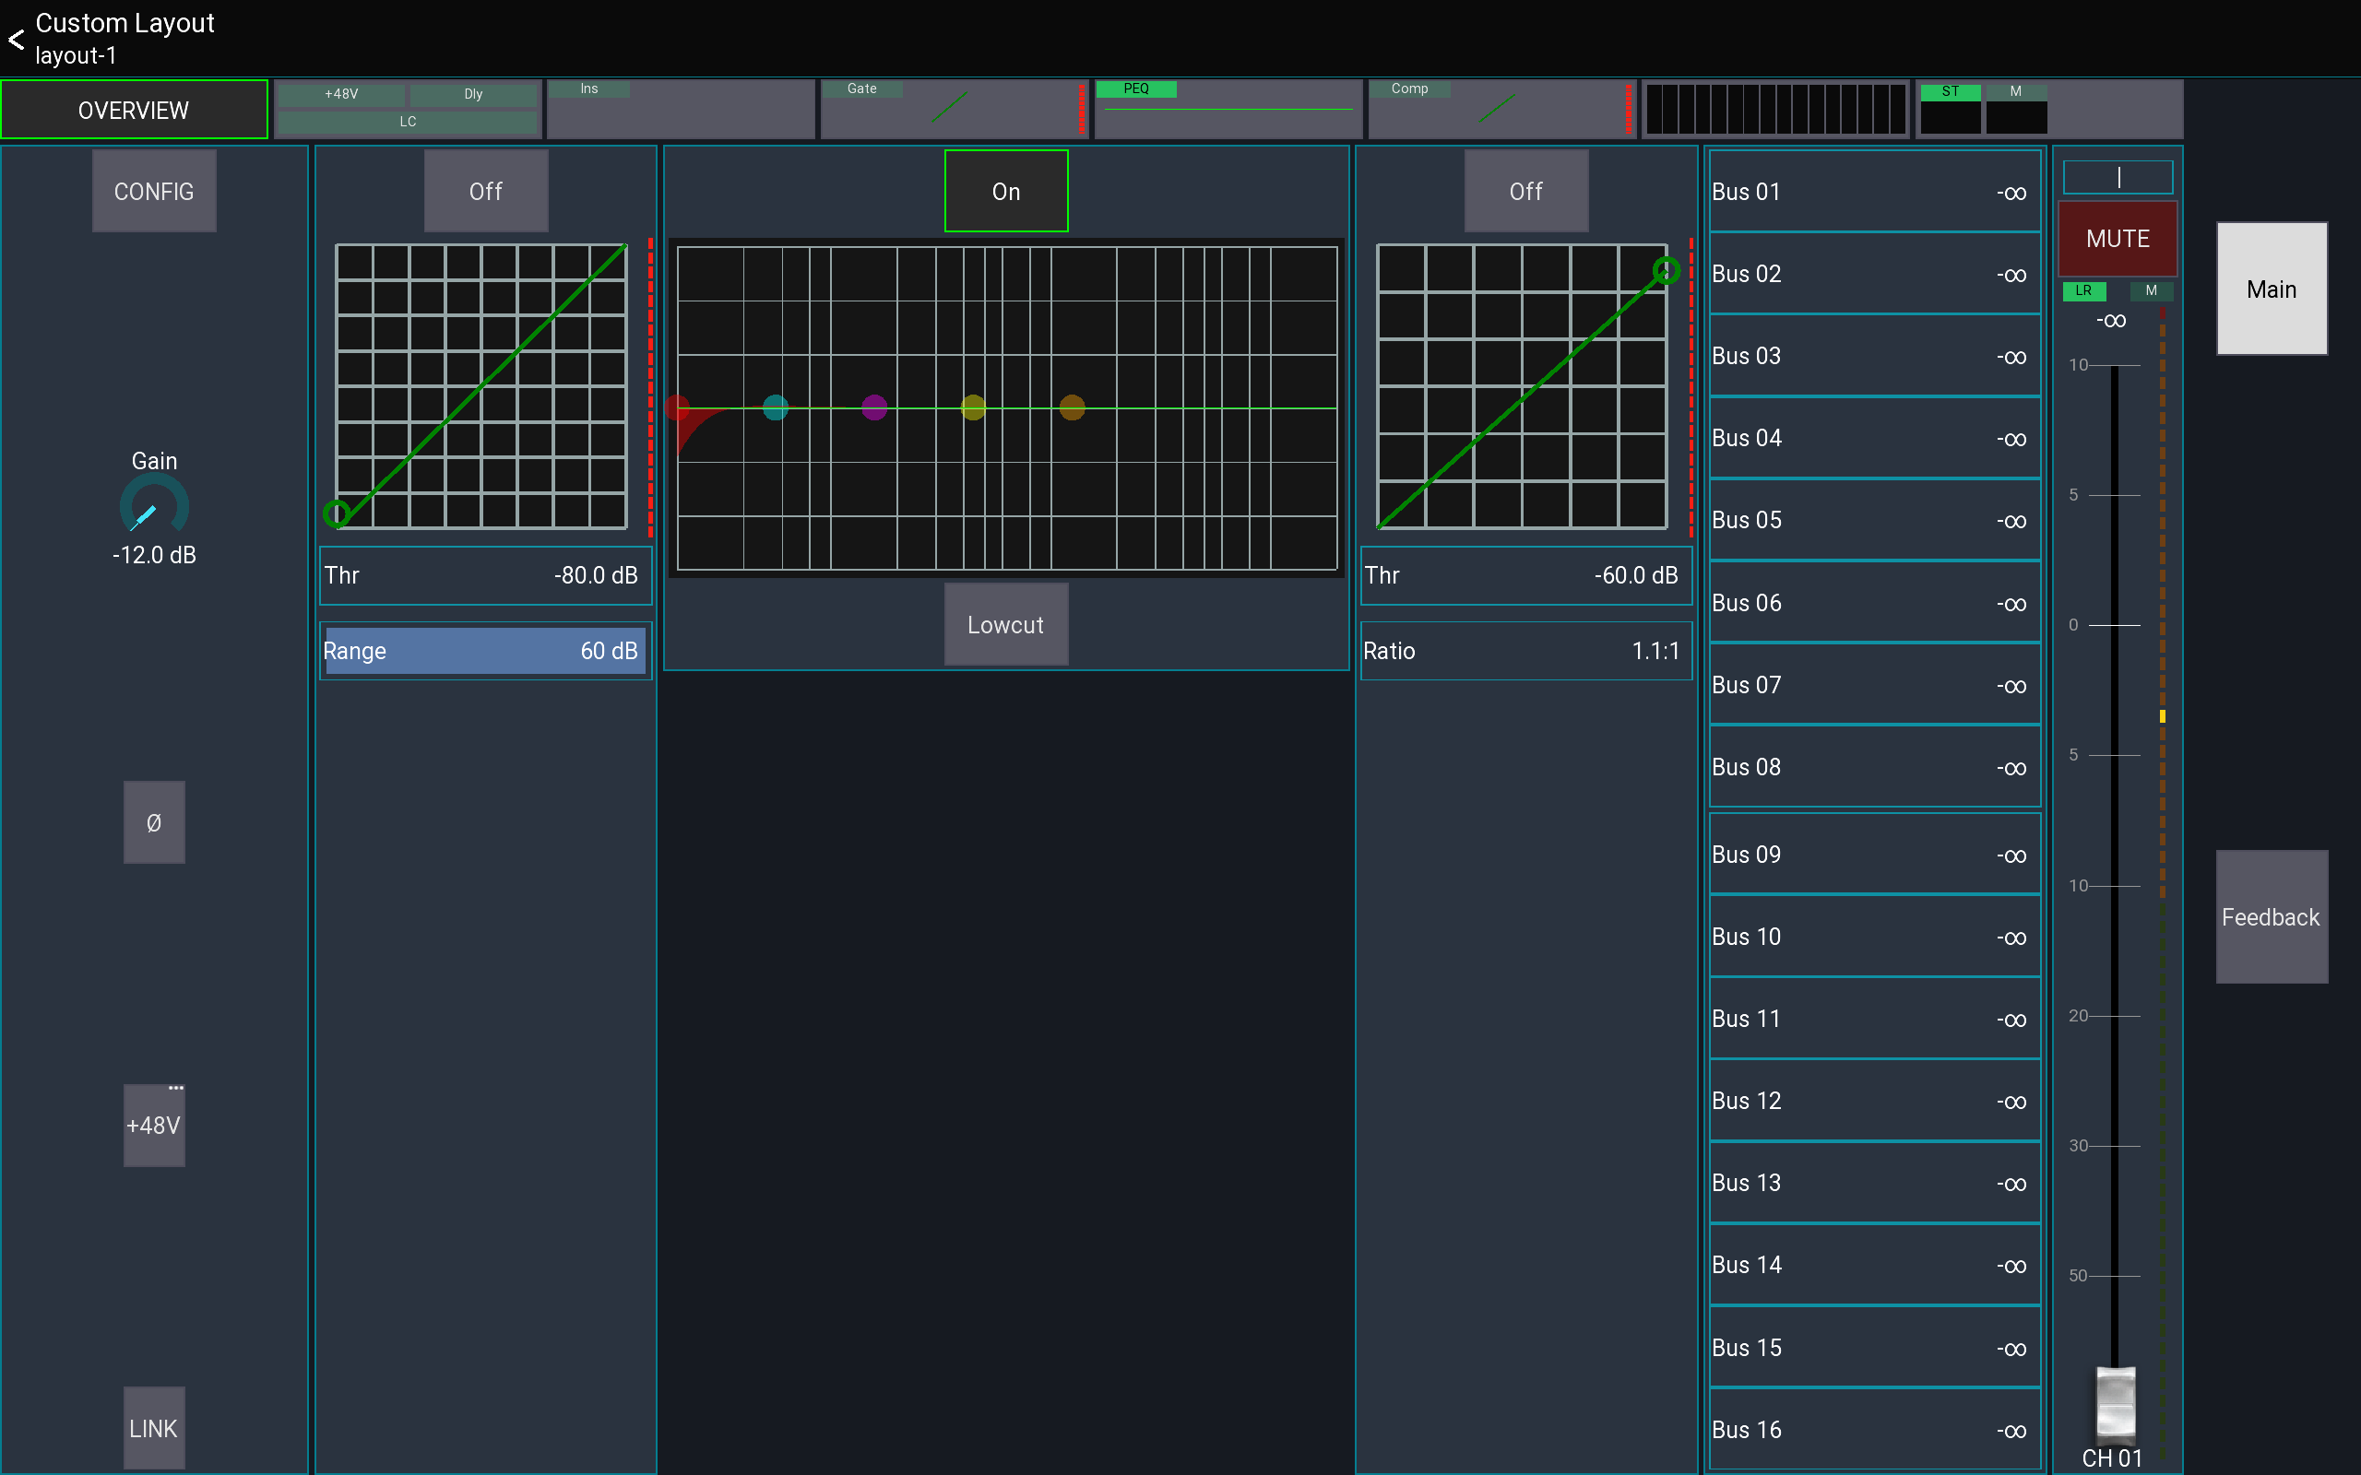This screenshot has width=2361, height=1475.
Task: Select the compressor Ratio 1.1:1 field
Action: (1525, 651)
